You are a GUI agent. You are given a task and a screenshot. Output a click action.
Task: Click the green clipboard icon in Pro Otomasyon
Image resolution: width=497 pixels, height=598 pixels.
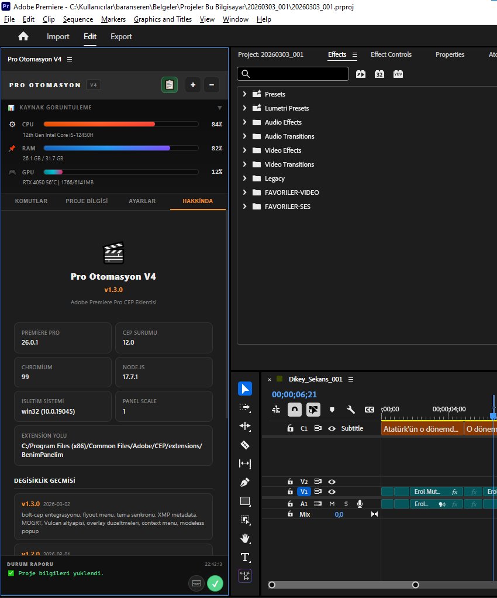(170, 85)
